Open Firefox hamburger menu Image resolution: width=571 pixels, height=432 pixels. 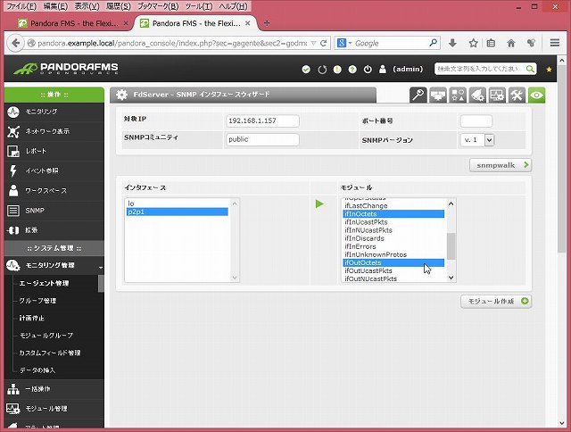click(x=554, y=43)
